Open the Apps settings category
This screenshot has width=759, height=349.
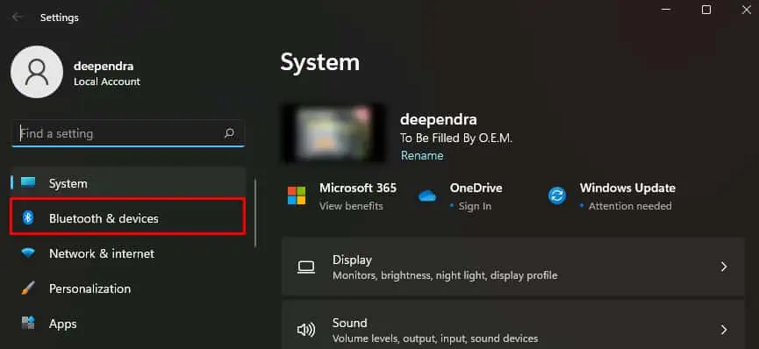pyautogui.click(x=128, y=324)
